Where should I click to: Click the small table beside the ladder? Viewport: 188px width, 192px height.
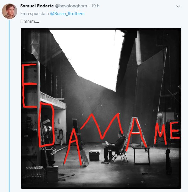(x=142, y=156)
